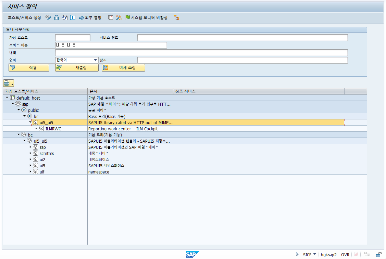The width and height of the screenshot is (386, 259).
Task: Click the 재설정 reset button
Action: click(77, 68)
